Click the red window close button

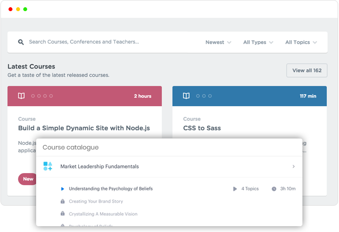pos(10,9)
